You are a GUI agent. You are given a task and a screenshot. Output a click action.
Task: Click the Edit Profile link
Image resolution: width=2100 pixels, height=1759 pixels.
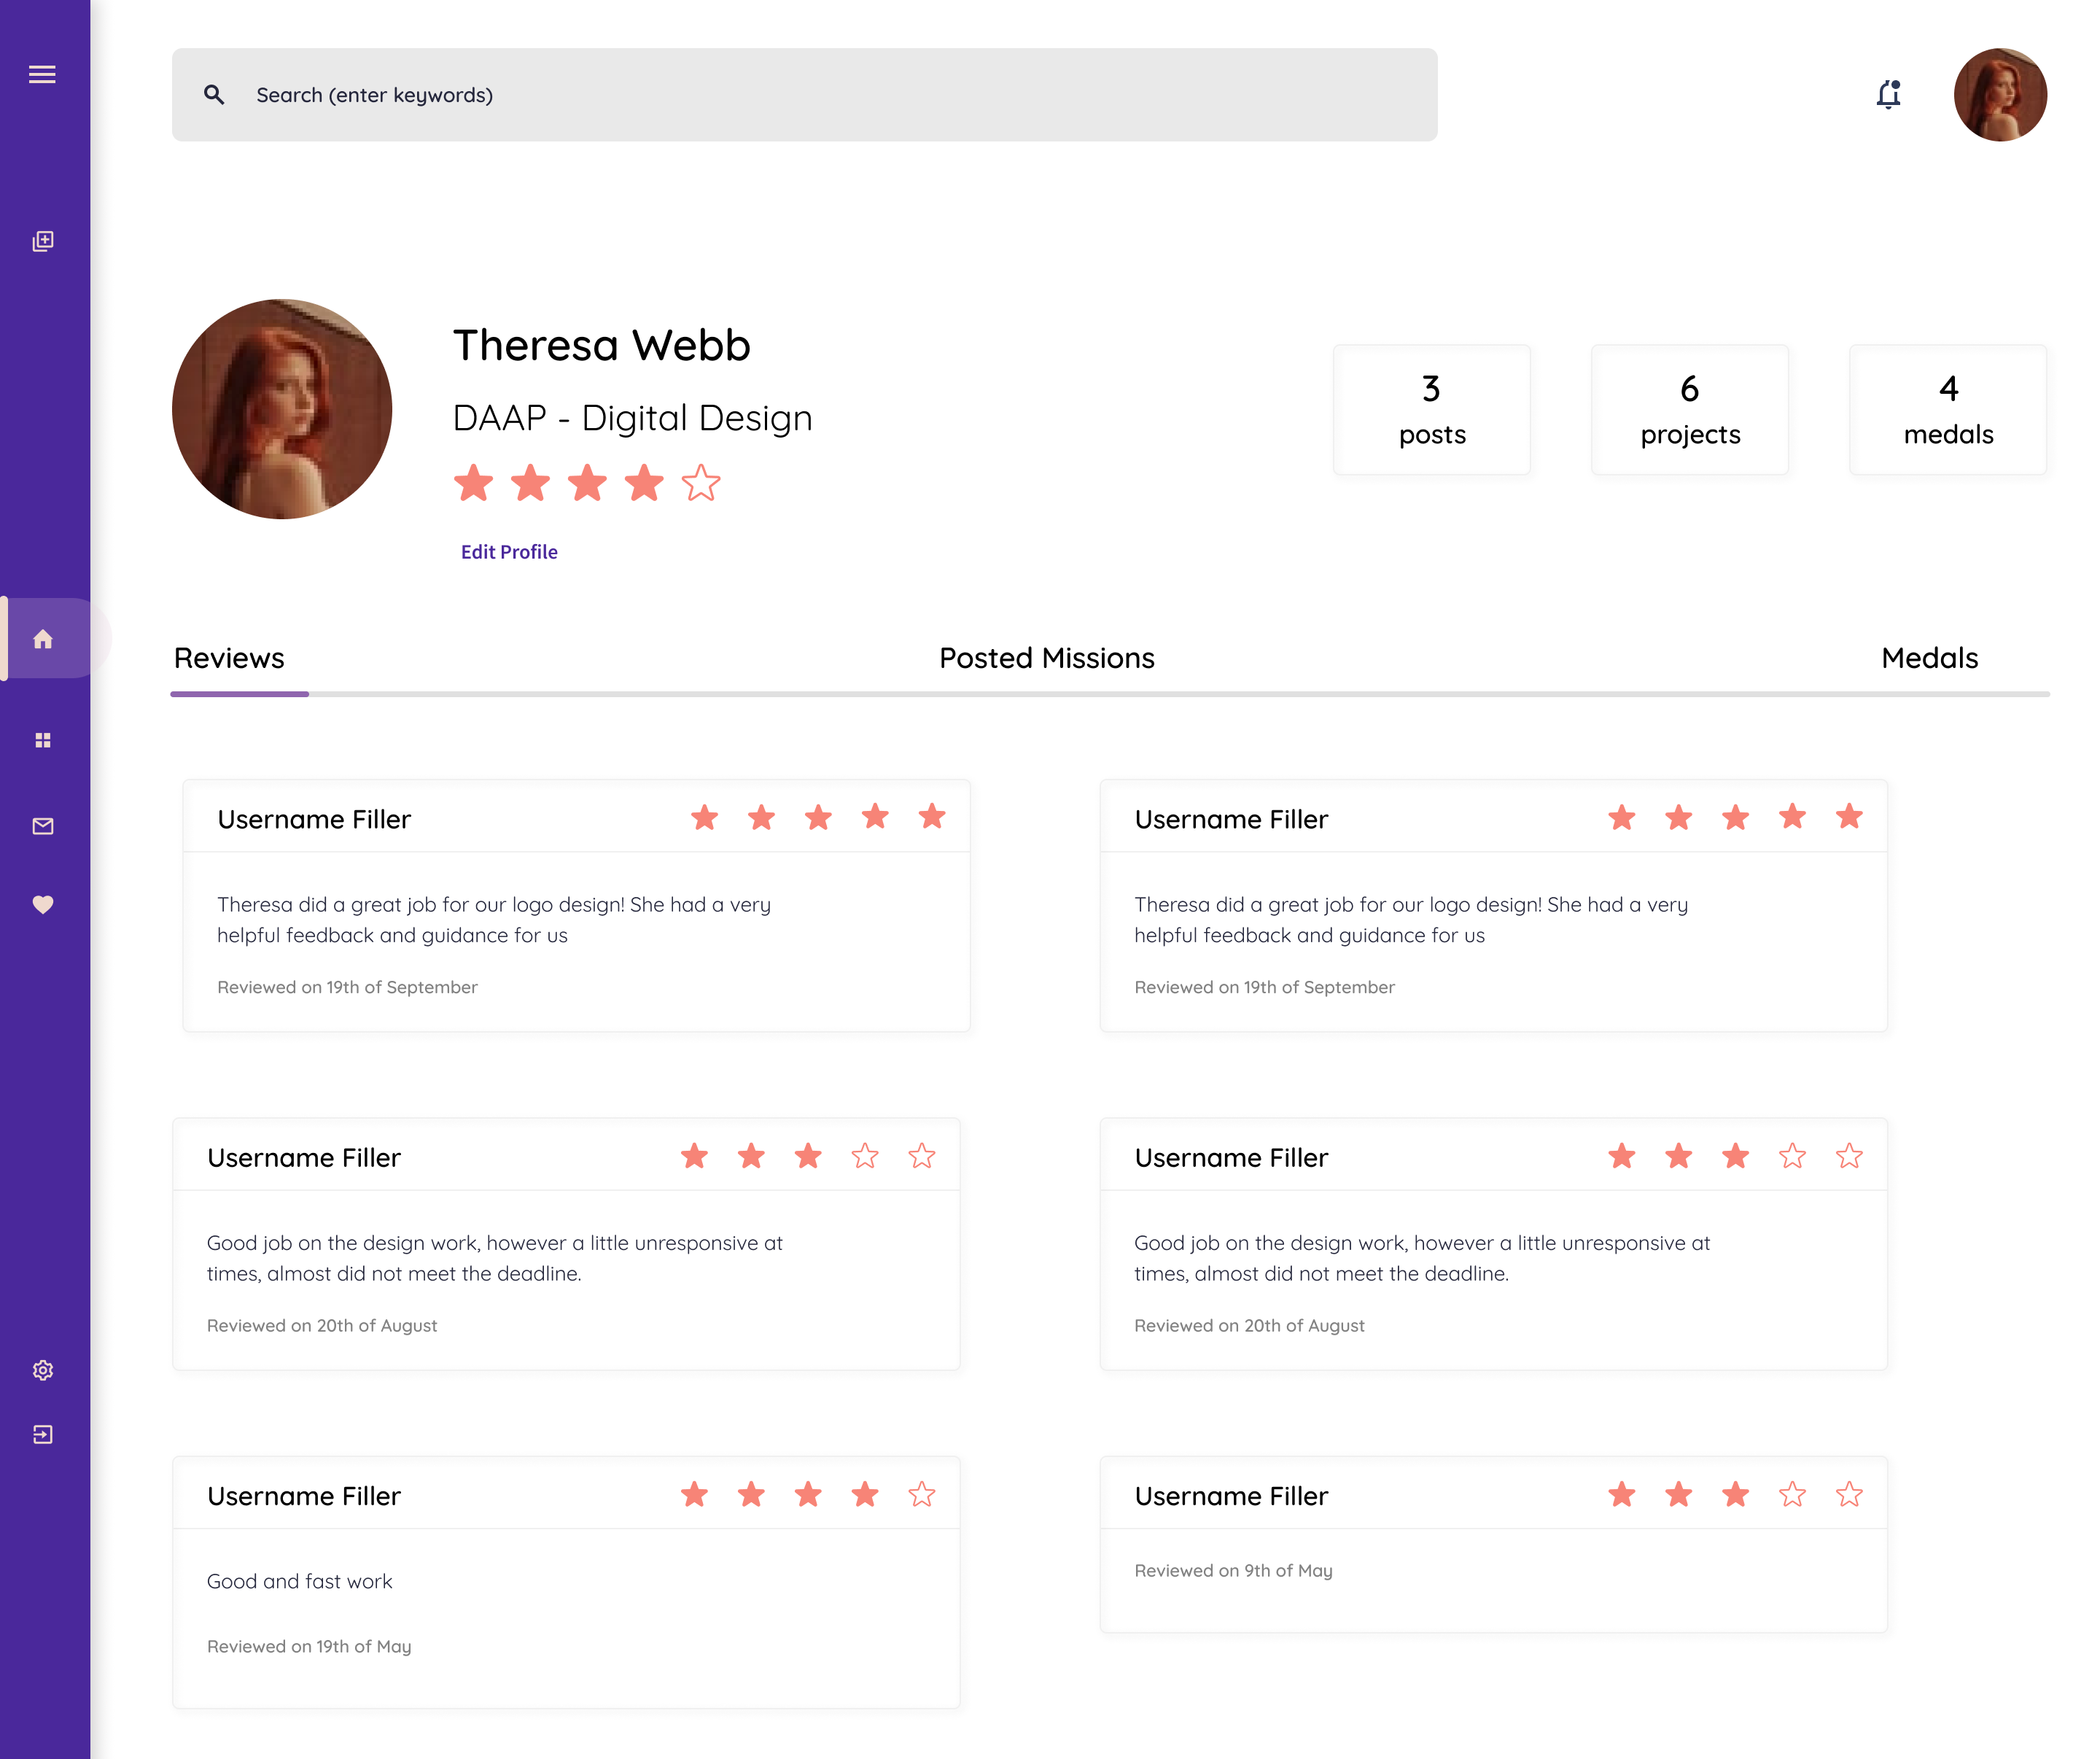[x=509, y=552]
